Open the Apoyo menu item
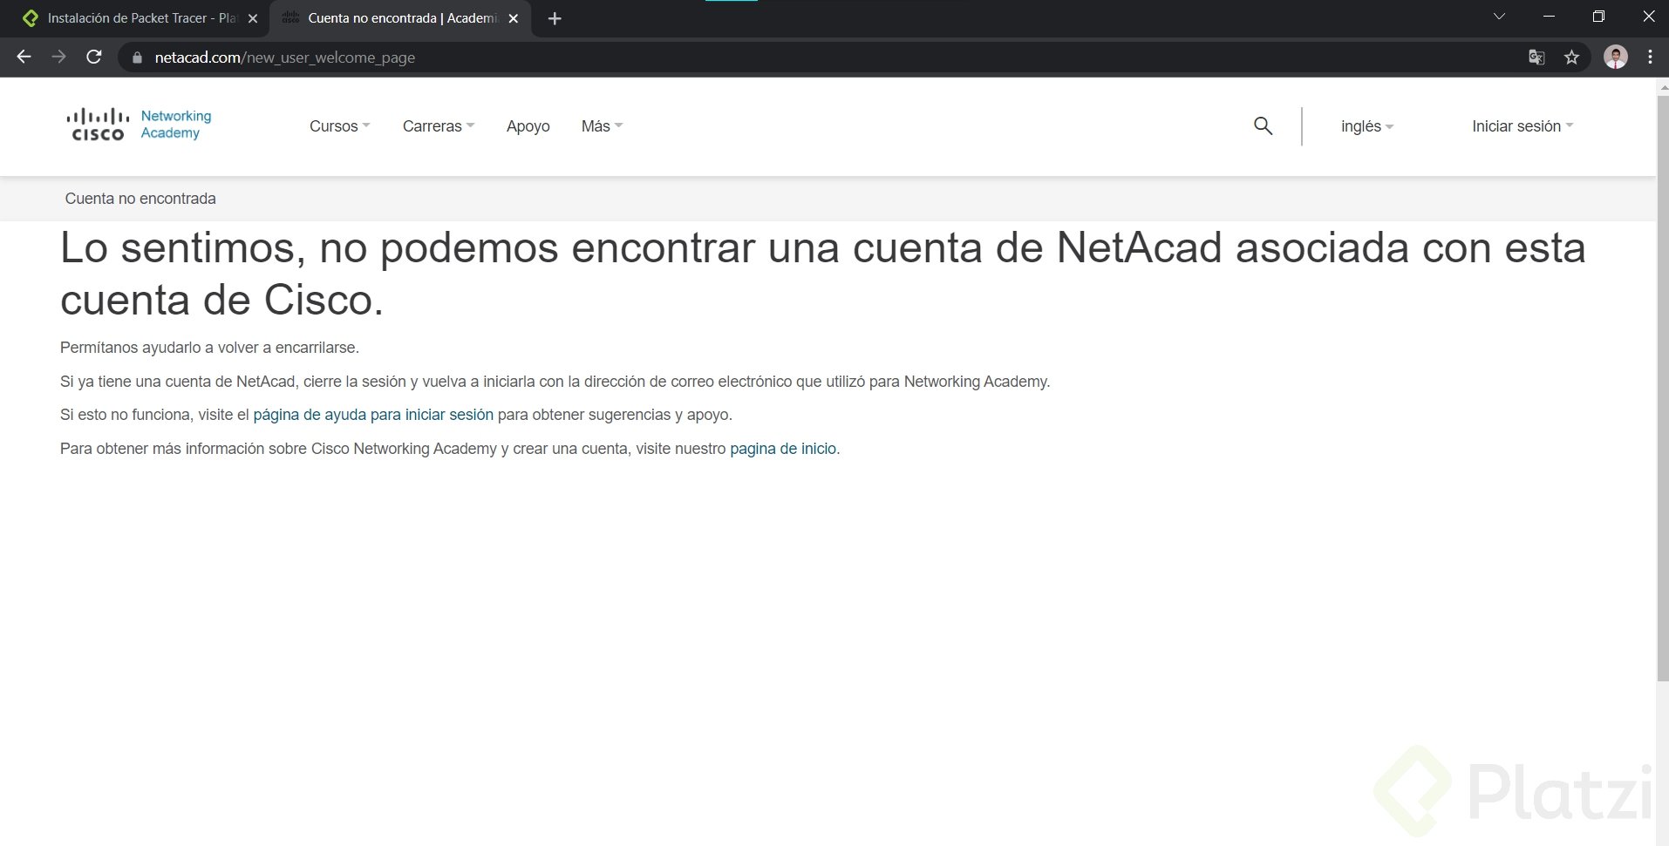The image size is (1669, 846). 528,126
